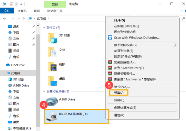The width and height of the screenshot is (186, 131).
Task: Expand the address bar chevron after 此电脑
Action: click(x=49, y=19)
